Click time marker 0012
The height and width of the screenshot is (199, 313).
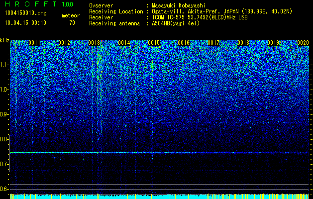(x=64, y=43)
